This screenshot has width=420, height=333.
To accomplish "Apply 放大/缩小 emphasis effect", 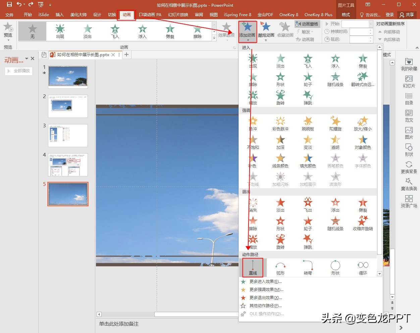I will pyautogui.click(x=363, y=124).
